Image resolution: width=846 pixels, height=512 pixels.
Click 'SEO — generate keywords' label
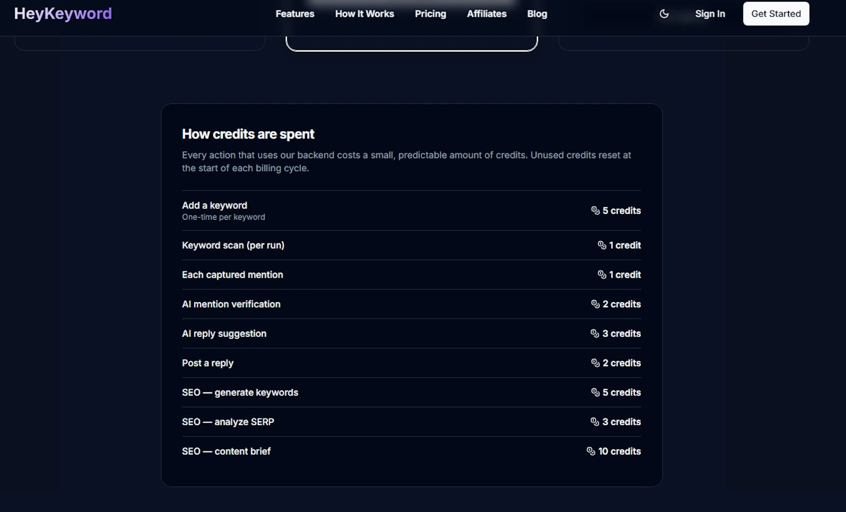pos(240,392)
